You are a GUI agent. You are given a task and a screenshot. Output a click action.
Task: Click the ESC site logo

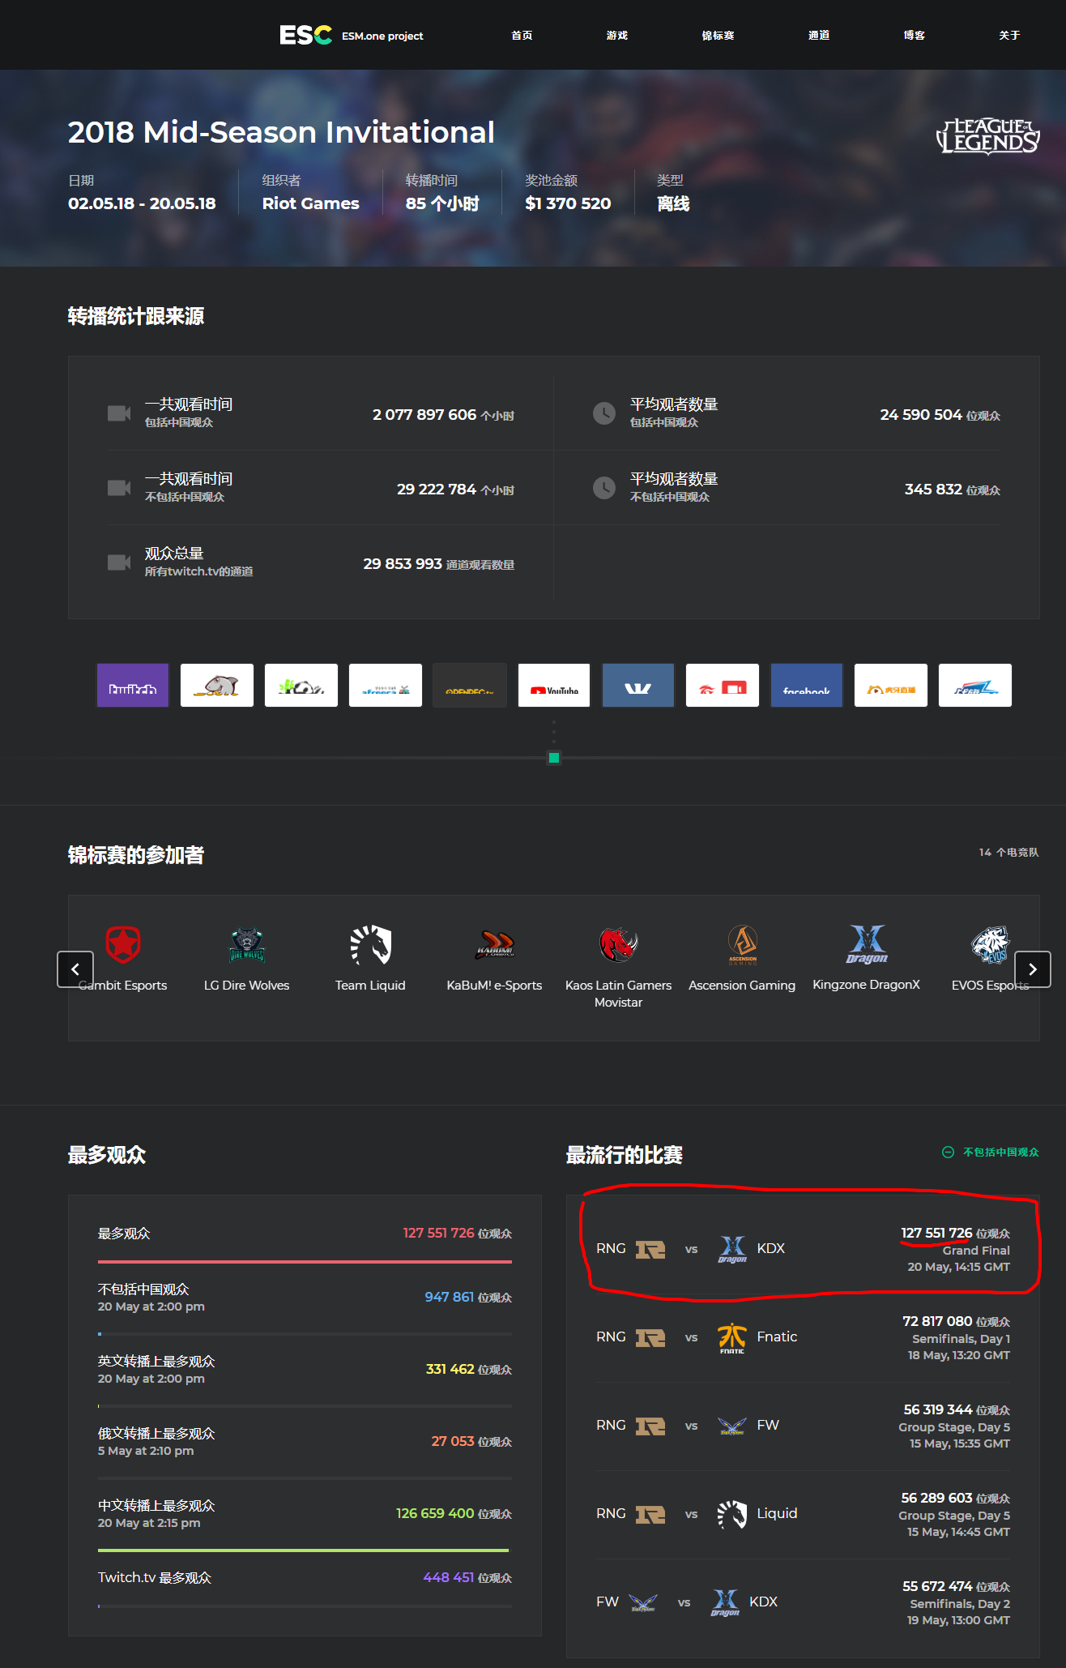[305, 35]
